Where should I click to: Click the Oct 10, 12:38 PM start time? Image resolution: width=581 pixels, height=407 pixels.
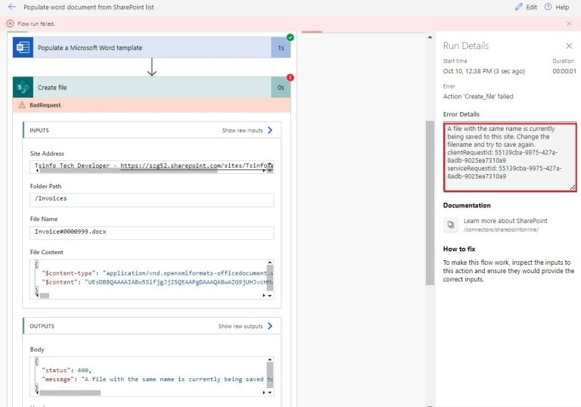tap(483, 71)
